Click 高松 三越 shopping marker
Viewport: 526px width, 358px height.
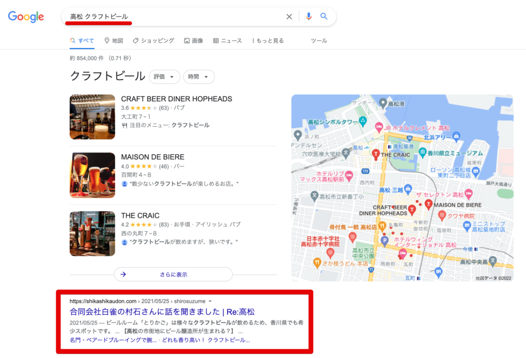pos(408,190)
